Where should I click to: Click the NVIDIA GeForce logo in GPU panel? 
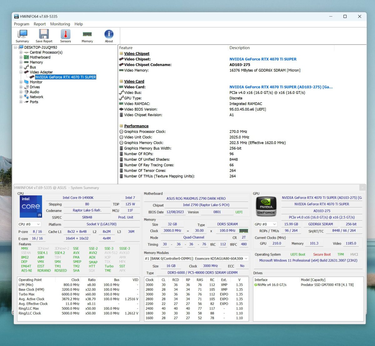point(266,206)
